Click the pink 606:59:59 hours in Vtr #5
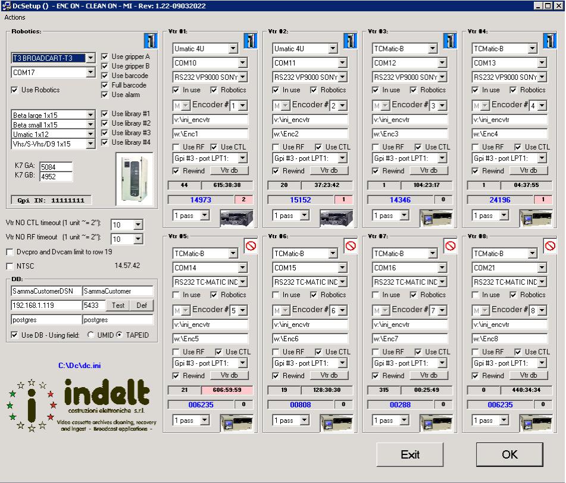This screenshot has height=483, width=566. (x=227, y=390)
